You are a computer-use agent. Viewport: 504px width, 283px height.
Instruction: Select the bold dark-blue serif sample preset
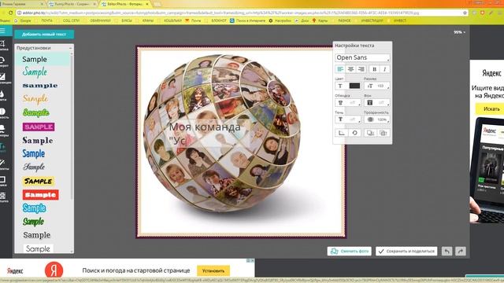tap(40, 86)
